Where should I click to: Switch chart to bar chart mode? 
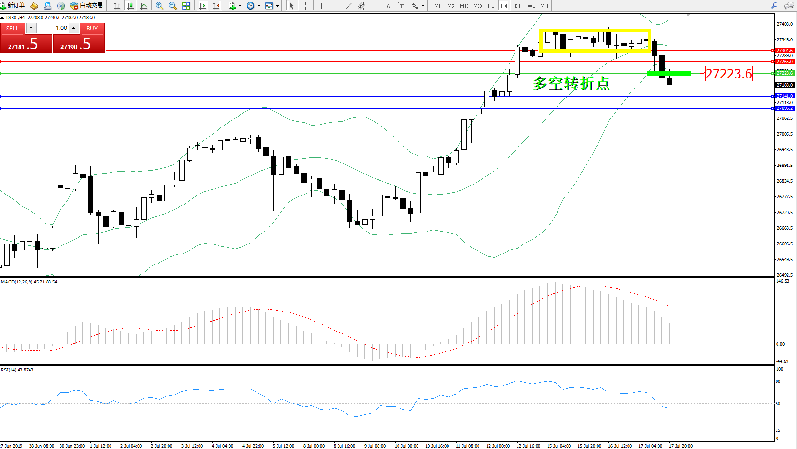point(117,6)
